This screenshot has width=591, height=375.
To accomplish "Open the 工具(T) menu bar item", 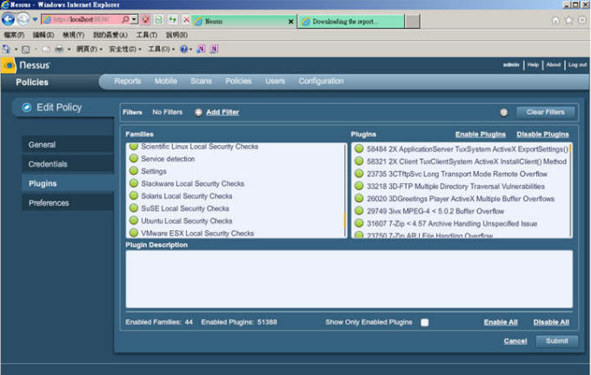I will 147,35.
